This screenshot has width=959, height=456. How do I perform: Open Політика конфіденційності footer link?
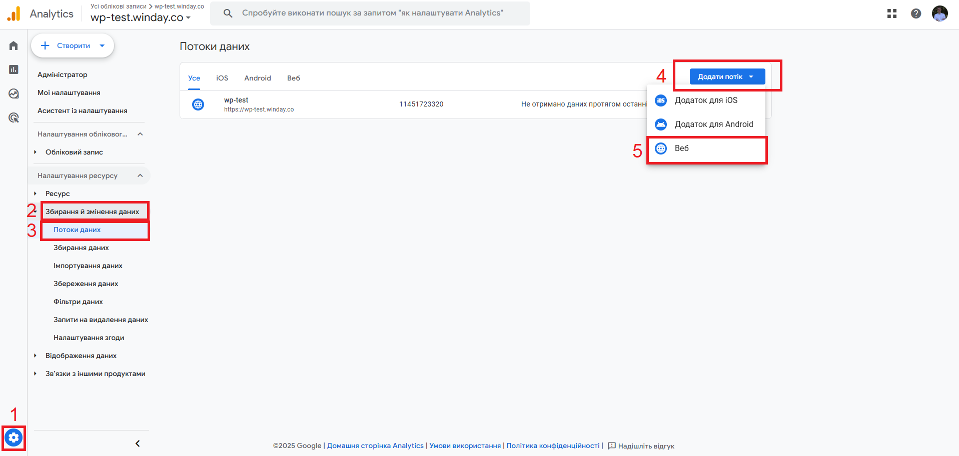[x=552, y=445]
